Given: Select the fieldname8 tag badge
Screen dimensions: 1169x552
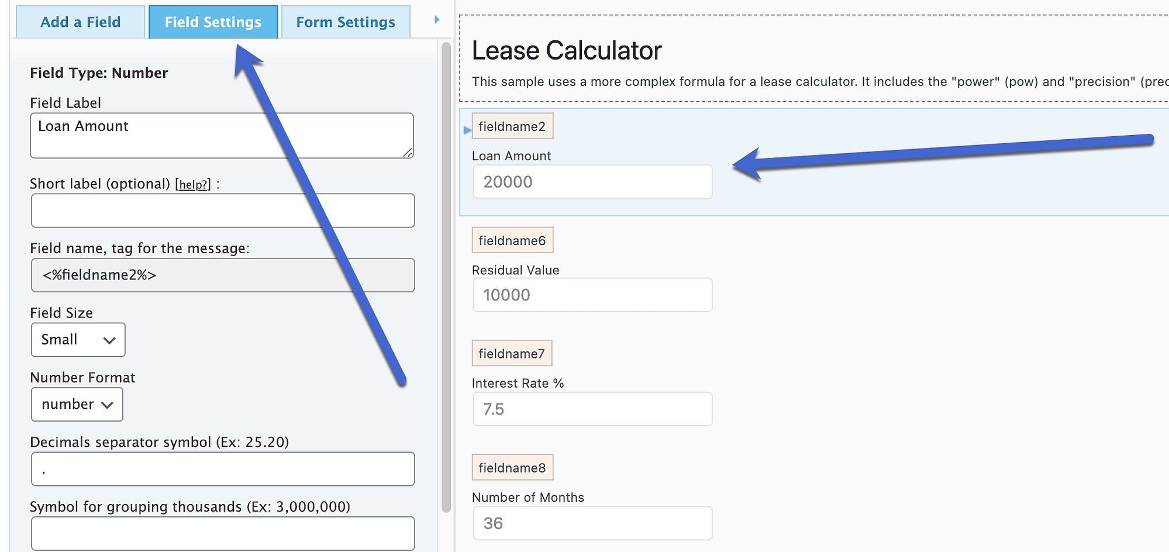Looking at the screenshot, I should 512,467.
